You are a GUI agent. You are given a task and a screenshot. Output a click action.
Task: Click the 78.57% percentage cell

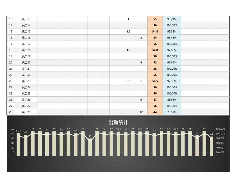[172, 112]
